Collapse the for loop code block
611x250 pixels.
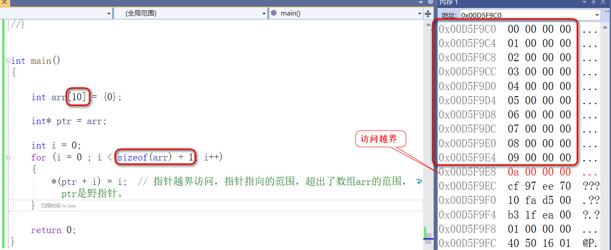coord(8,157)
